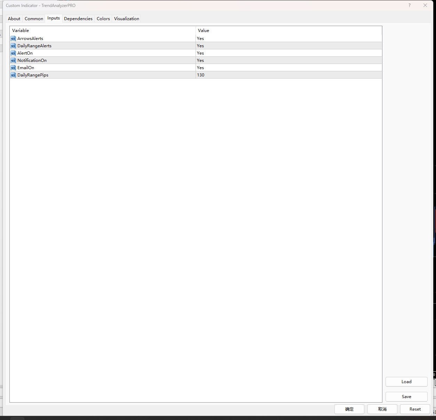This screenshot has width=436, height=420.
Task: Close the Custom Indicator dialog
Action: (425, 5)
